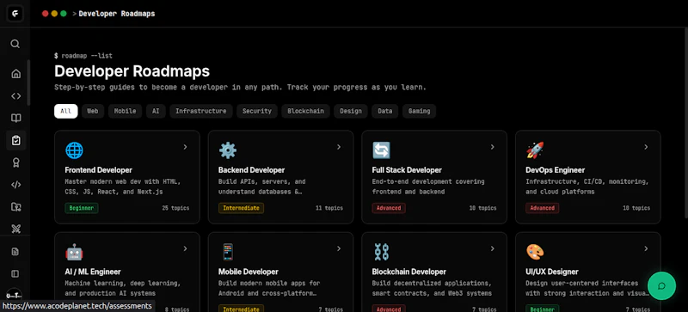Filter roadmaps by Mobile
Viewport: 688px width, 312px height.
pyautogui.click(x=125, y=111)
